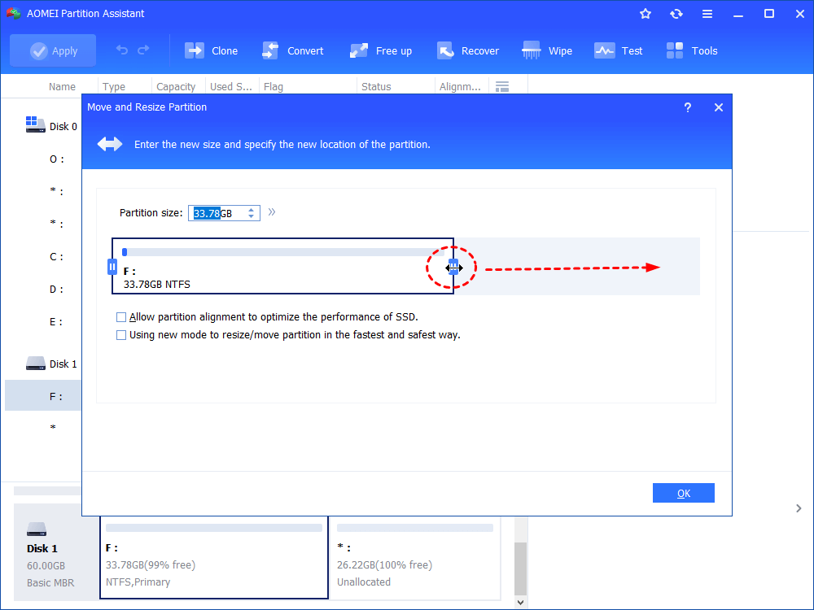Click the refresh icon in the title bar

(x=676, y=13)
